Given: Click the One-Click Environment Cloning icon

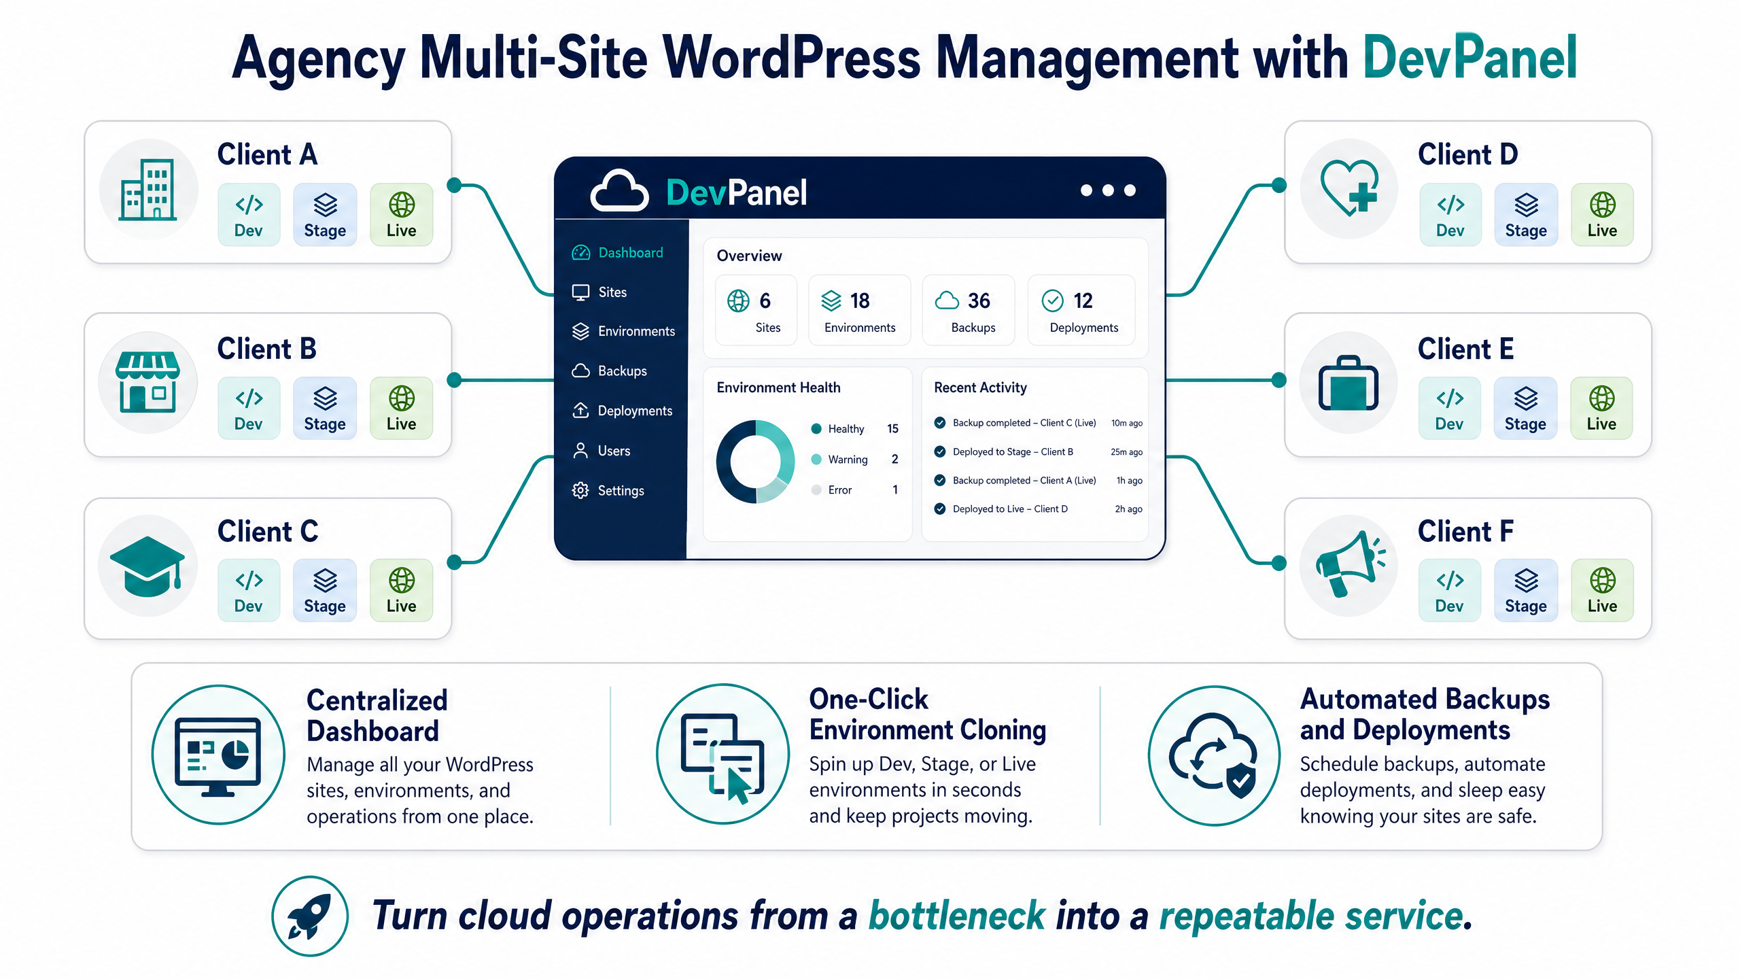Looking at the screenshot, I should (723, 754).
